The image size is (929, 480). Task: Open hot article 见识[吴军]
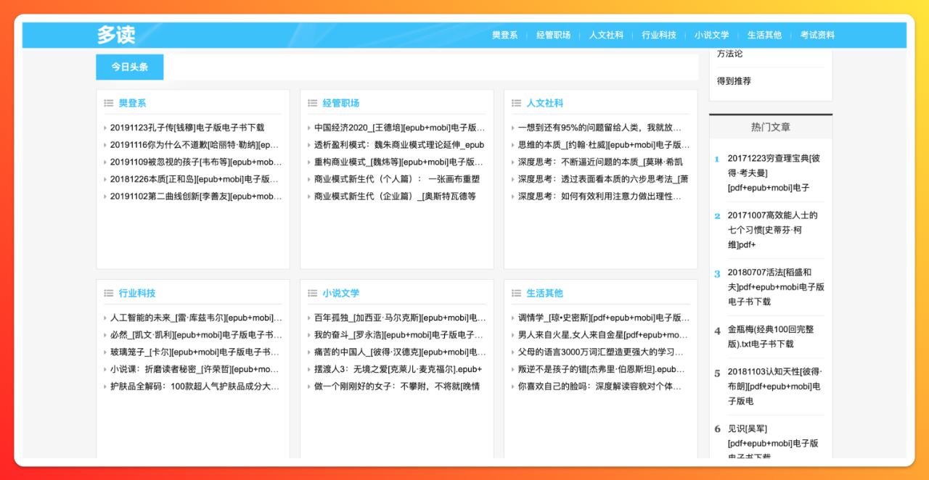pos(774,443)
